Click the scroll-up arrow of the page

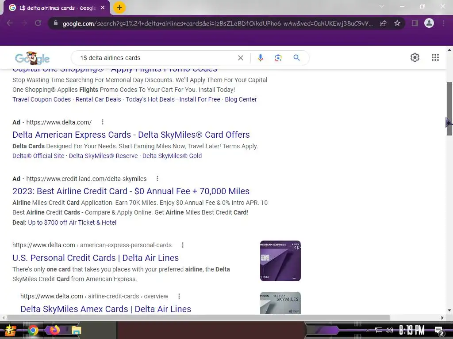449,50
